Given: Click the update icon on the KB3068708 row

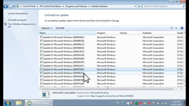Looking at the screenshot, I should tap(41, 80).
